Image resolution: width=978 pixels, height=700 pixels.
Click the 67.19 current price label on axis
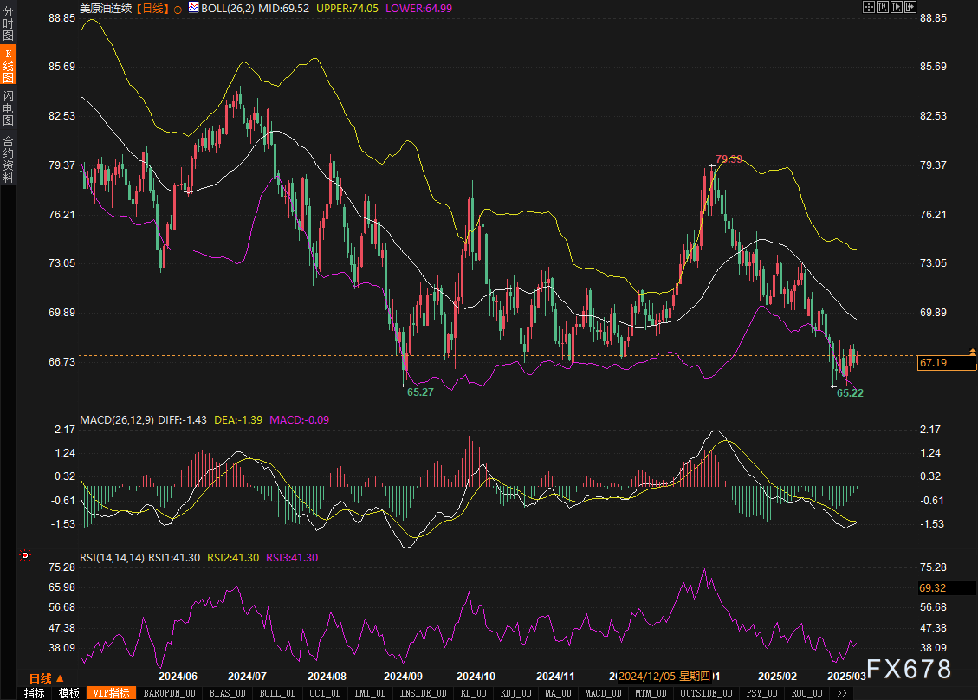[934, 363]
